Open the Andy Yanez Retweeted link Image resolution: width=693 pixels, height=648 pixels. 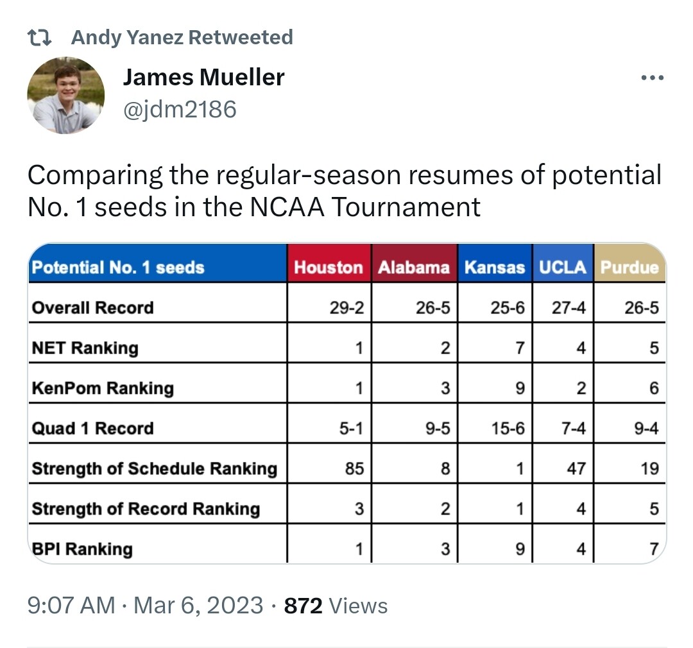click(x=182, y=38)
